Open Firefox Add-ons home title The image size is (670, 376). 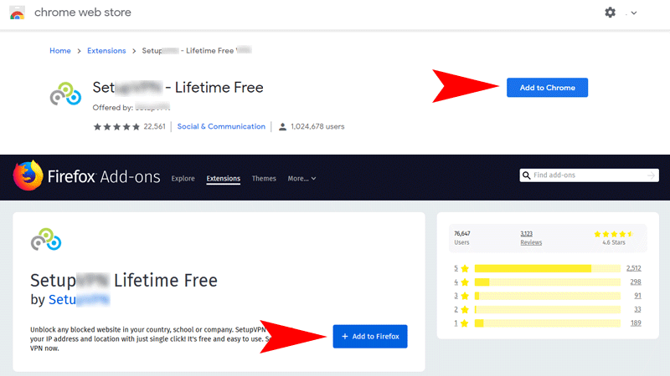pos(104,176)
